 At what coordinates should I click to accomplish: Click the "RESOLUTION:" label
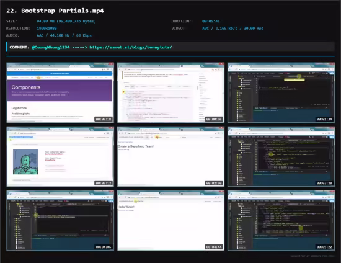coord(18,29)
